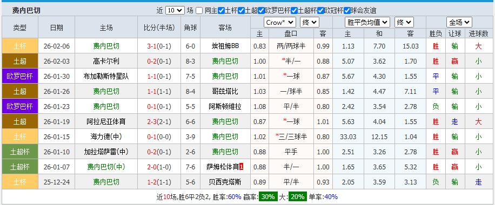Image resolution: width=495 pixels, height=205 pixels.
Task: Open the 全场 dropdown
Action: coord(459,23)
